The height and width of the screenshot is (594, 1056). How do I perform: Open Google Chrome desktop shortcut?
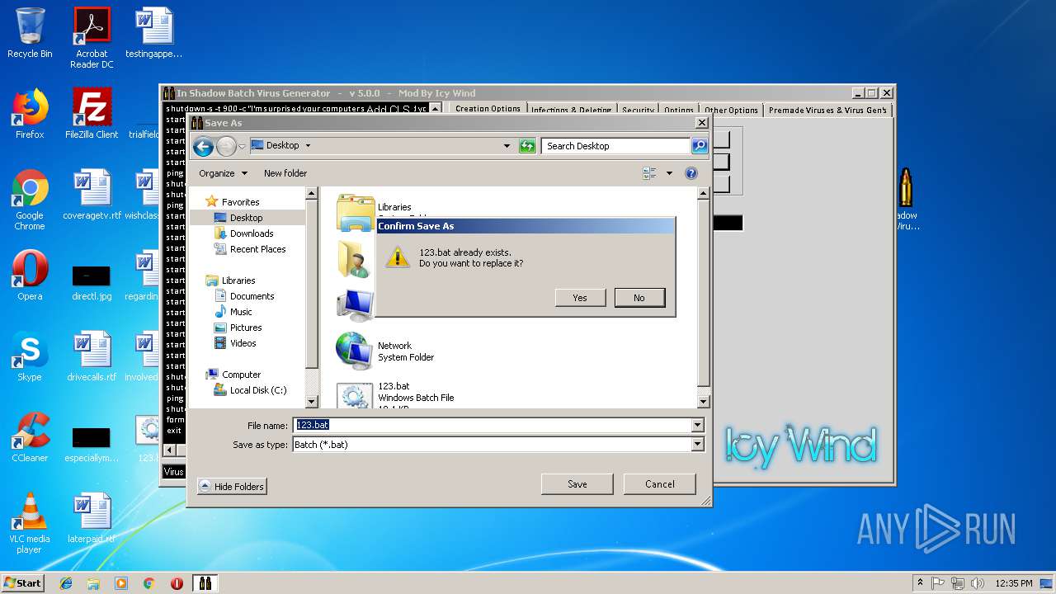point(30,200)
